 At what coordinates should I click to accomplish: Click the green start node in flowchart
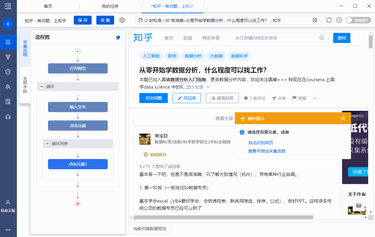click(x=78, y=51)
